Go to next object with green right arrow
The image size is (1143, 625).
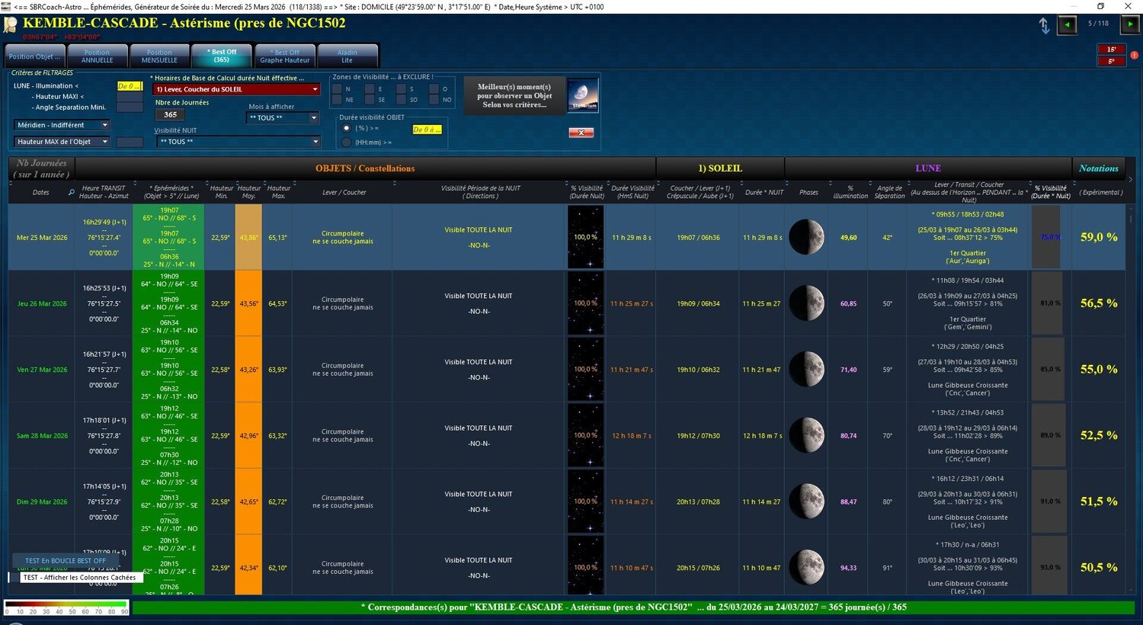click(x=1129, y=24)
